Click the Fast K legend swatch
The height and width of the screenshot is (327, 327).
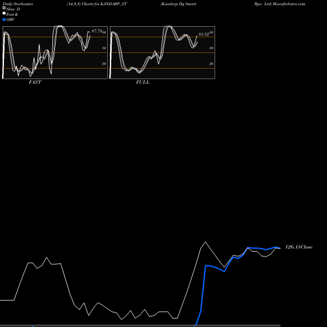4,13
